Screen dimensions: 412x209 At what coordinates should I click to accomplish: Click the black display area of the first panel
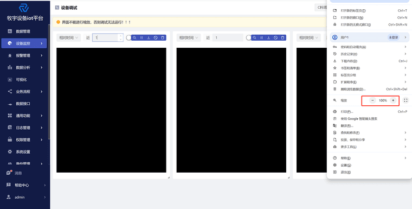[x=112, y=110]
